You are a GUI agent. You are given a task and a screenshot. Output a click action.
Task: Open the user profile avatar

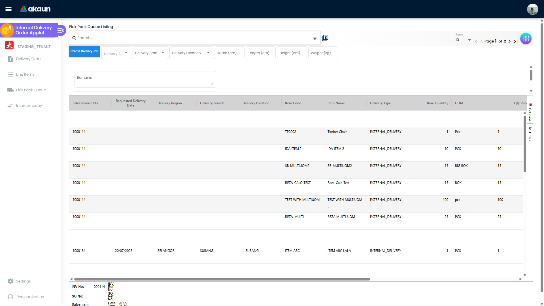(532, 9)
